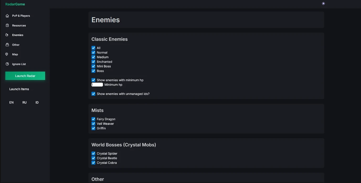Click the Minimum hp input field
The image size is (361, 183).
click(x=97, y=85)
